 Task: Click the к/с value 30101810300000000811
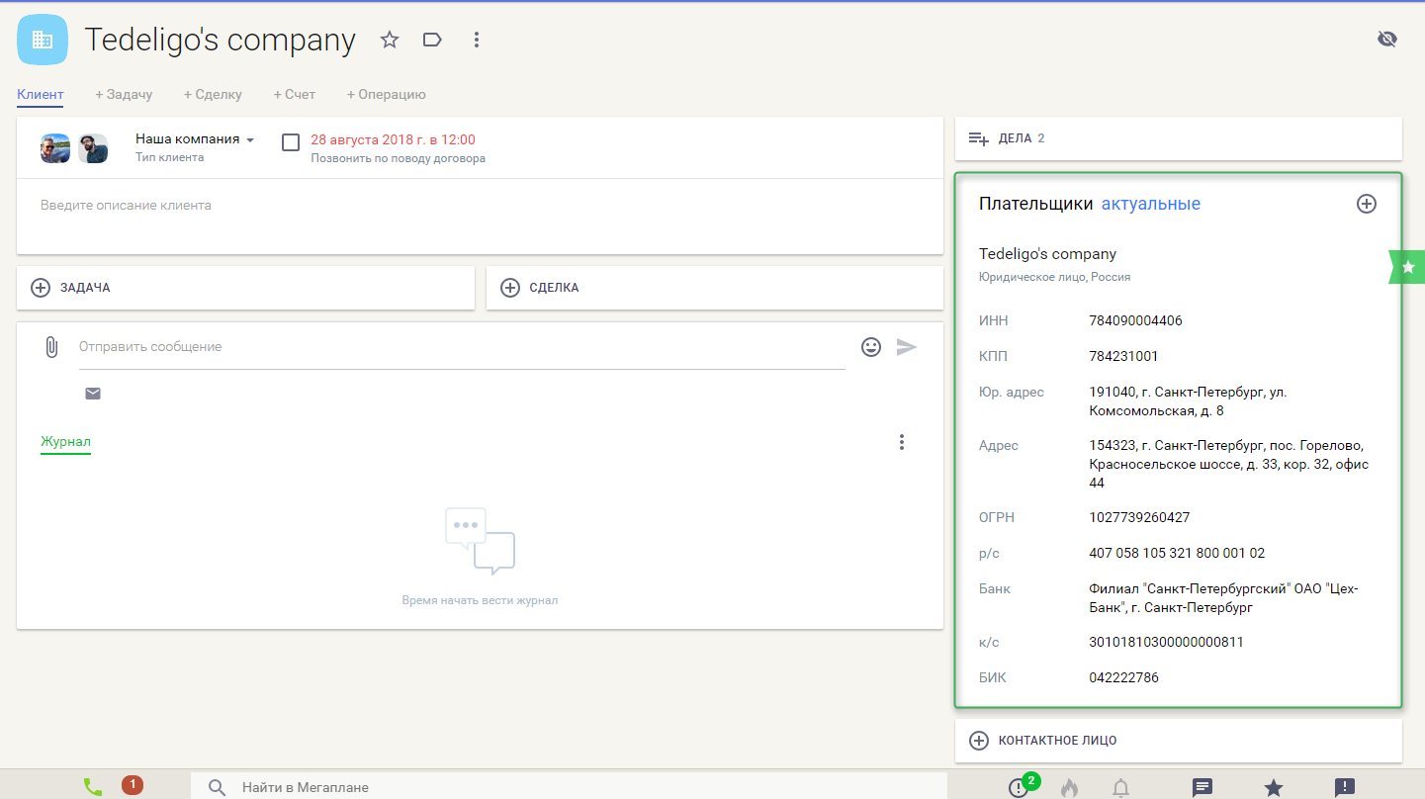(1166, 642)
